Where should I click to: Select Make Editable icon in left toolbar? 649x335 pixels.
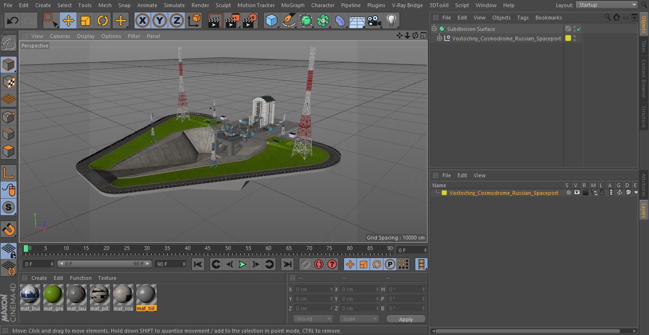pyautogui.click(x=9, y=43)
